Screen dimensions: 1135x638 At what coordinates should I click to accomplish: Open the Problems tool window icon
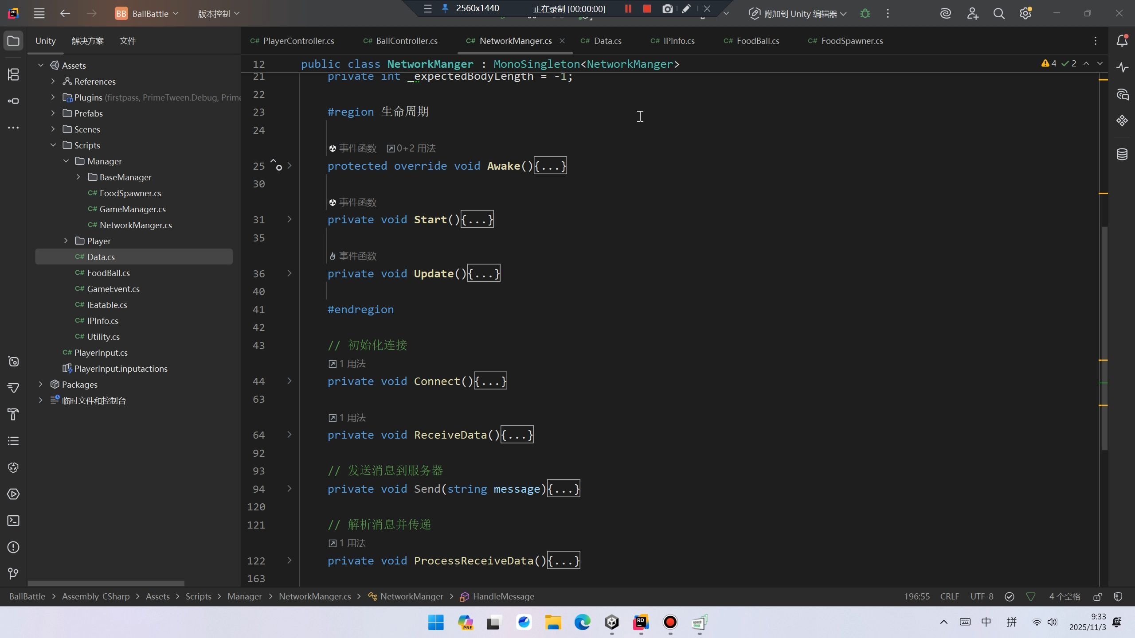coord(13,547)
